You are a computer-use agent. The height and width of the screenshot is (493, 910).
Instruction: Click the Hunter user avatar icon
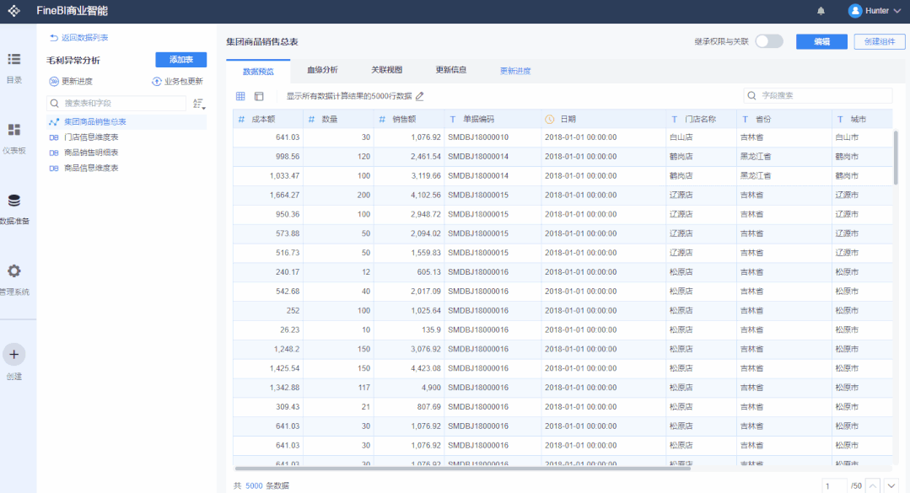point(854,11)
